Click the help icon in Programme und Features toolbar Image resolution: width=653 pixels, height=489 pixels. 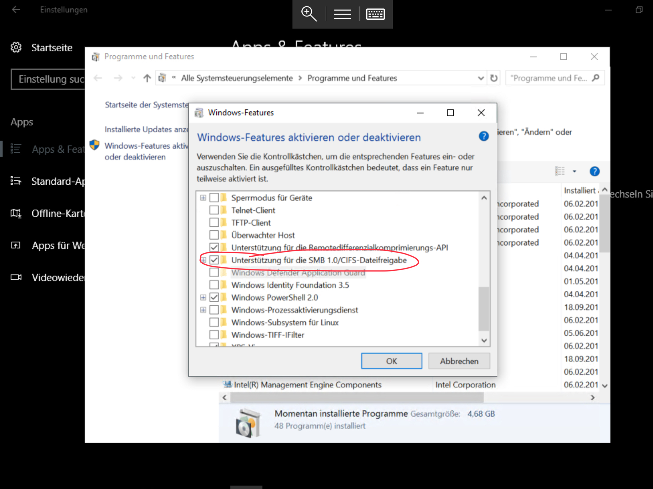point(594,172)
